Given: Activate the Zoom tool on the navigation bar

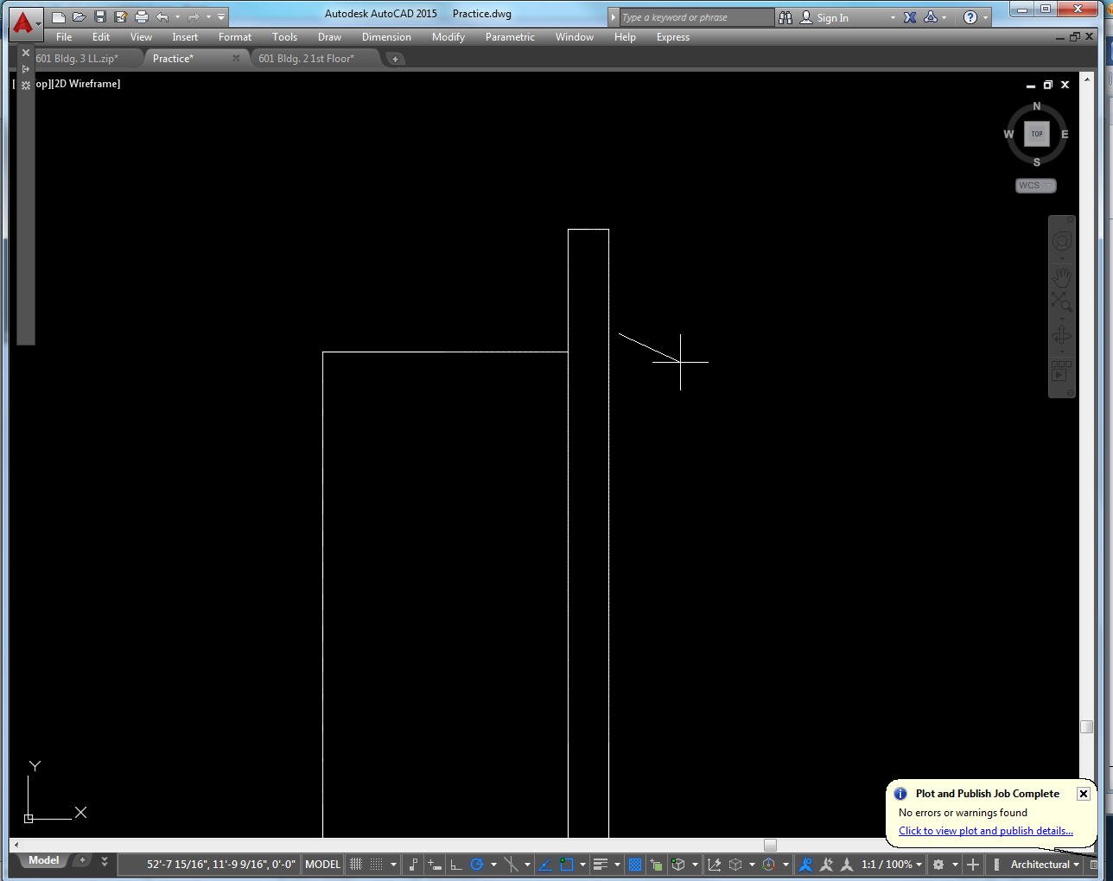Looking at the screenshot, I should click(x=1062, y=301).
